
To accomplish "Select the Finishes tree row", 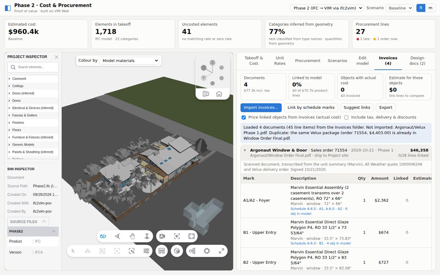I will coord(33,122).
